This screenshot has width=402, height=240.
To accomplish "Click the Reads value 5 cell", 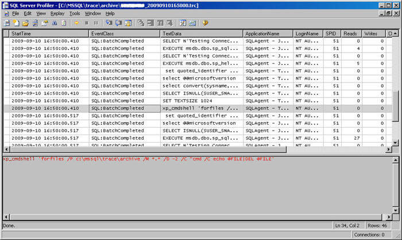I will click(351, 64).
